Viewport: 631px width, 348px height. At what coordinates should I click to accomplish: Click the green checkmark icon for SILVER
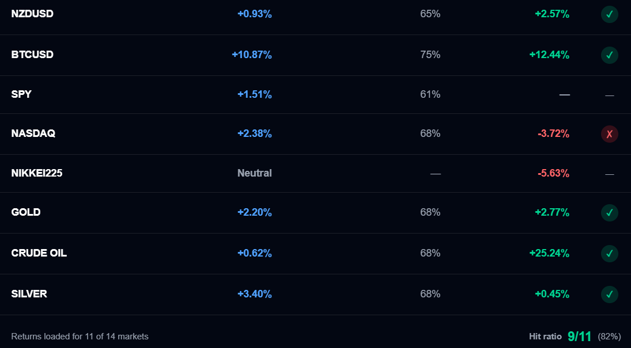pos(609,295)
